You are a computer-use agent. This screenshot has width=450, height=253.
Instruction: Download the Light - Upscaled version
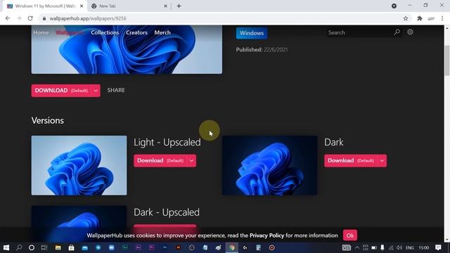pyautogui.click(x=160, y=161)
